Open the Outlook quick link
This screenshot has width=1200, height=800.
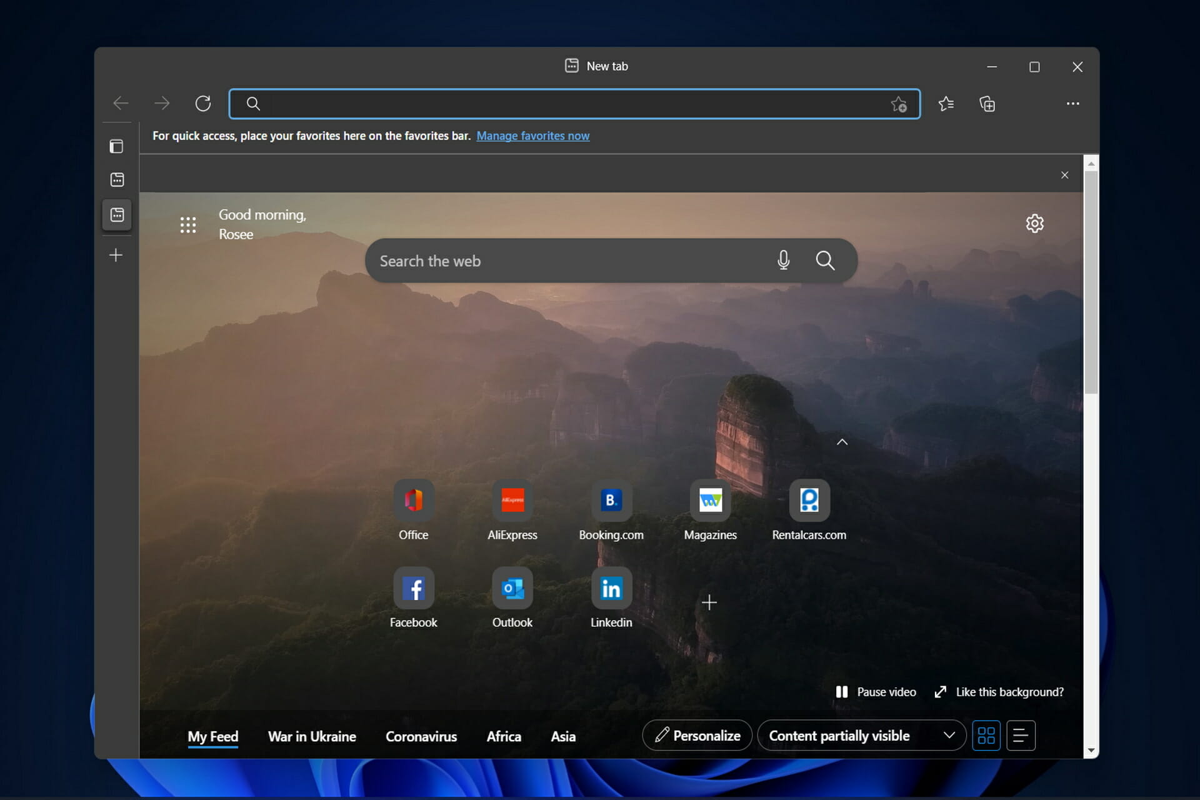coord(512,598)
